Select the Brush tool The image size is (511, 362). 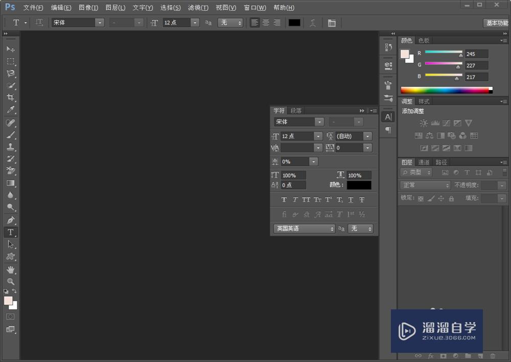pyautogui.click(x=10, y=134)
